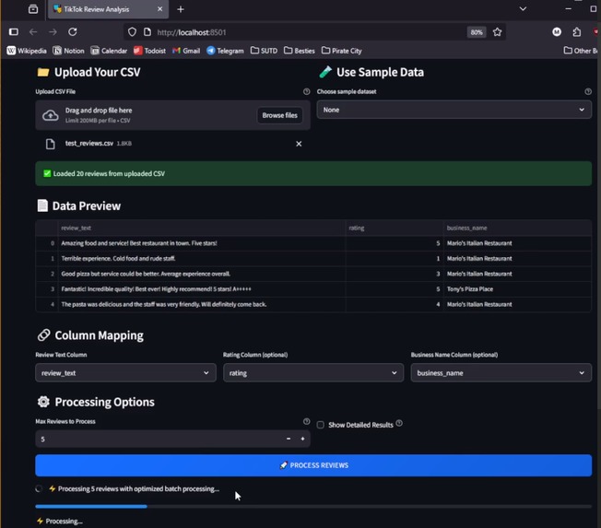Click the Show Detailed Results help icon
The height and width of the screenshot is (528, 601).
pos(399,423)
